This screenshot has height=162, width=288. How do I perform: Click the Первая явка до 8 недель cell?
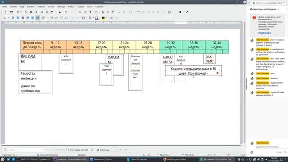32,45
